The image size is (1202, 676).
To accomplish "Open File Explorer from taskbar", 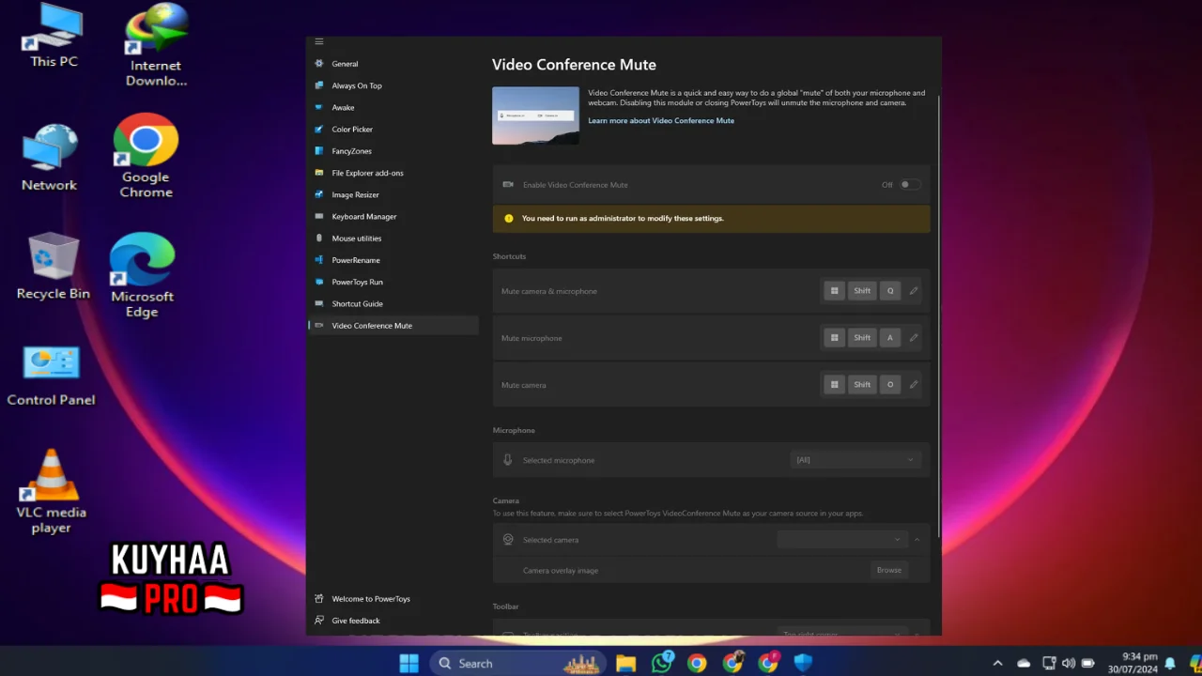I will 626,663.
